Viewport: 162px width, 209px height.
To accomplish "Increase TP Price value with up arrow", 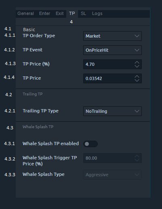I will coord(137,76).
